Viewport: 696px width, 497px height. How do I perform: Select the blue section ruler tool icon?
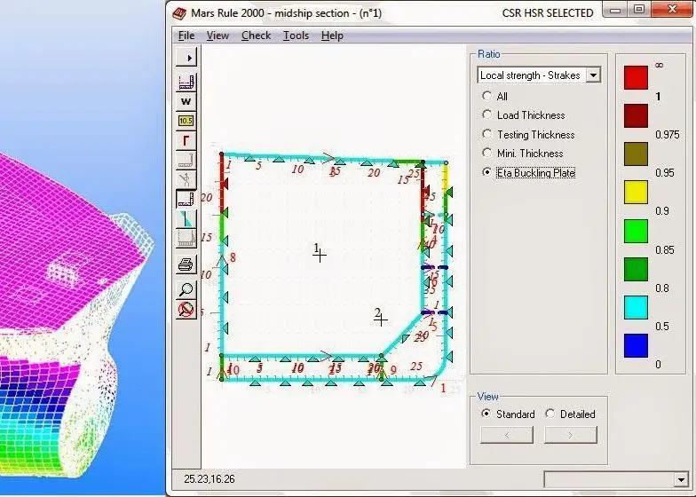pos(186,83)
